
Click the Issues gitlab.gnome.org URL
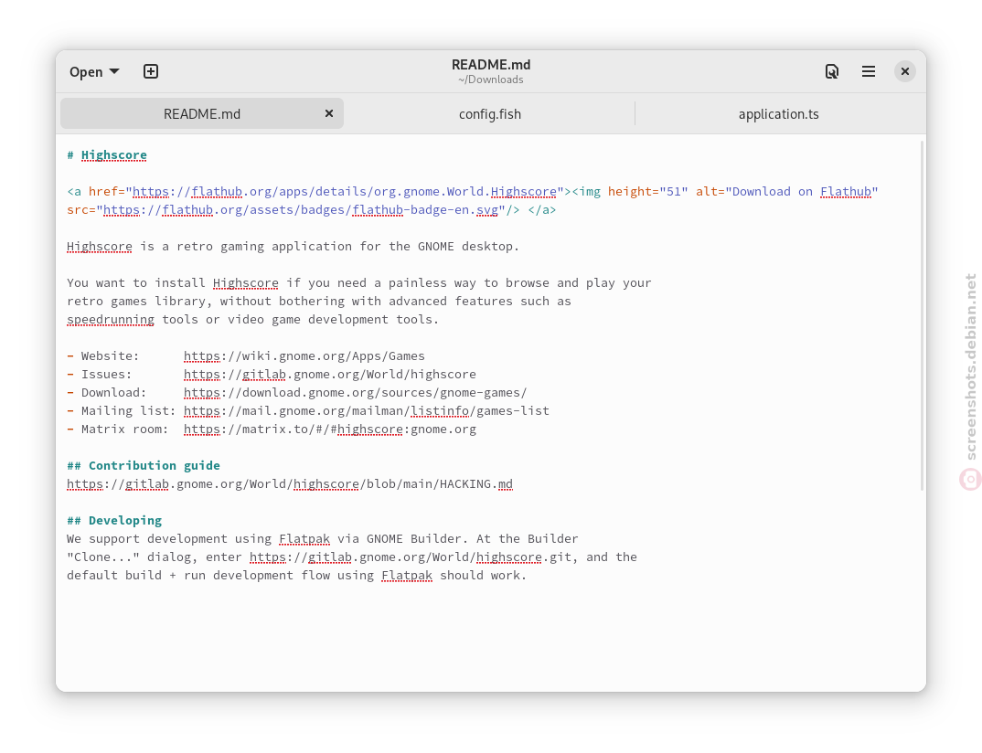pyautogui.click(x=330, y=375)
